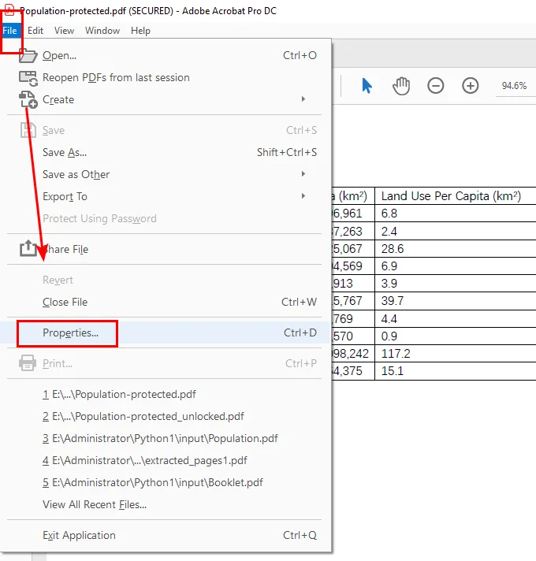Choose Close File entry
The height and width of the screenshot is (561, 536).
[165, 302]
